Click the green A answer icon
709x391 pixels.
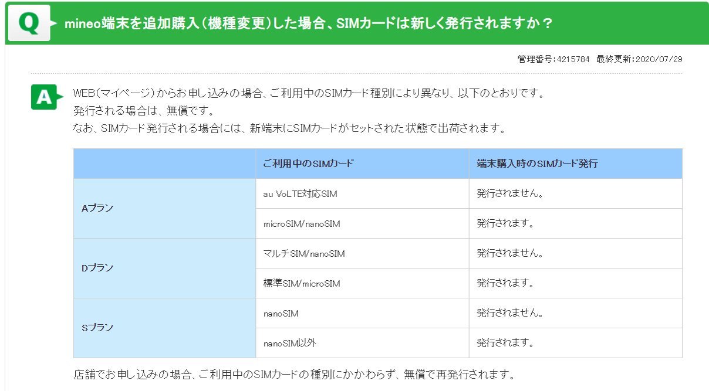click(46, 98)
